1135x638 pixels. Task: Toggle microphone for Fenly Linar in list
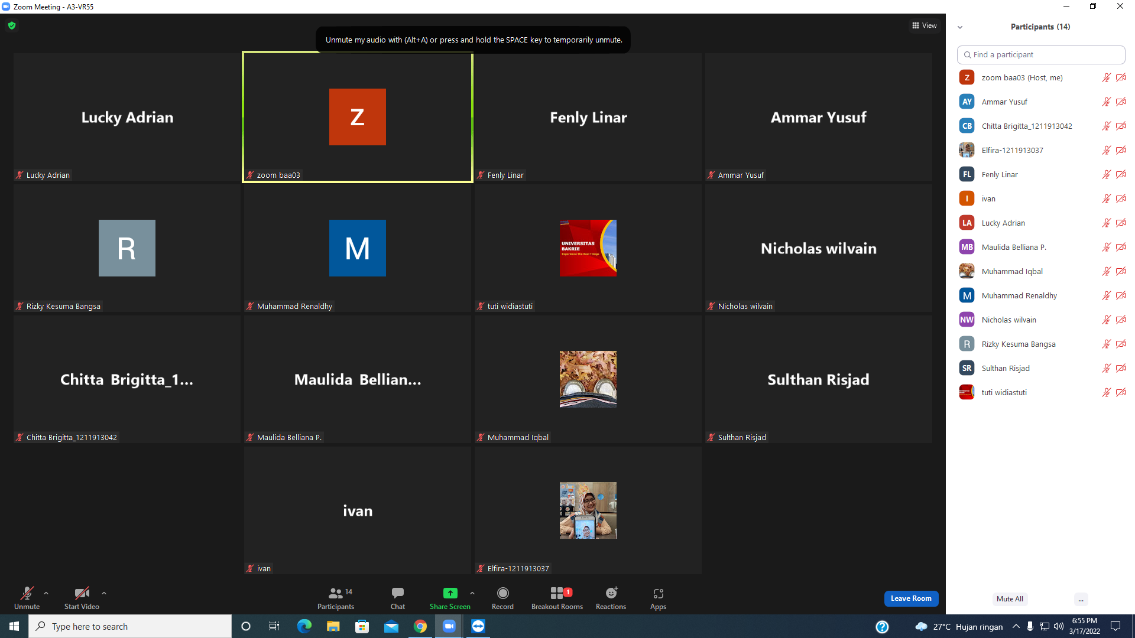(x=1106, y=174)
